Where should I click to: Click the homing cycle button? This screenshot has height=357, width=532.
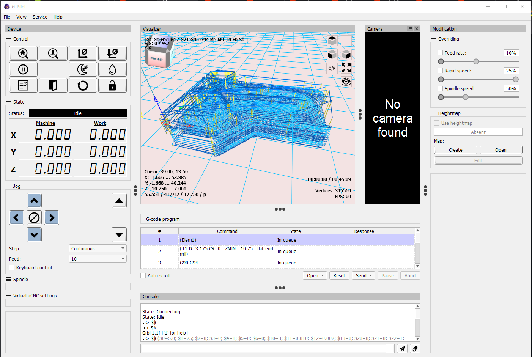pos(23,53)
